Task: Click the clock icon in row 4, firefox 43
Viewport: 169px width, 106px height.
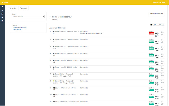Action: click(158, 55)
